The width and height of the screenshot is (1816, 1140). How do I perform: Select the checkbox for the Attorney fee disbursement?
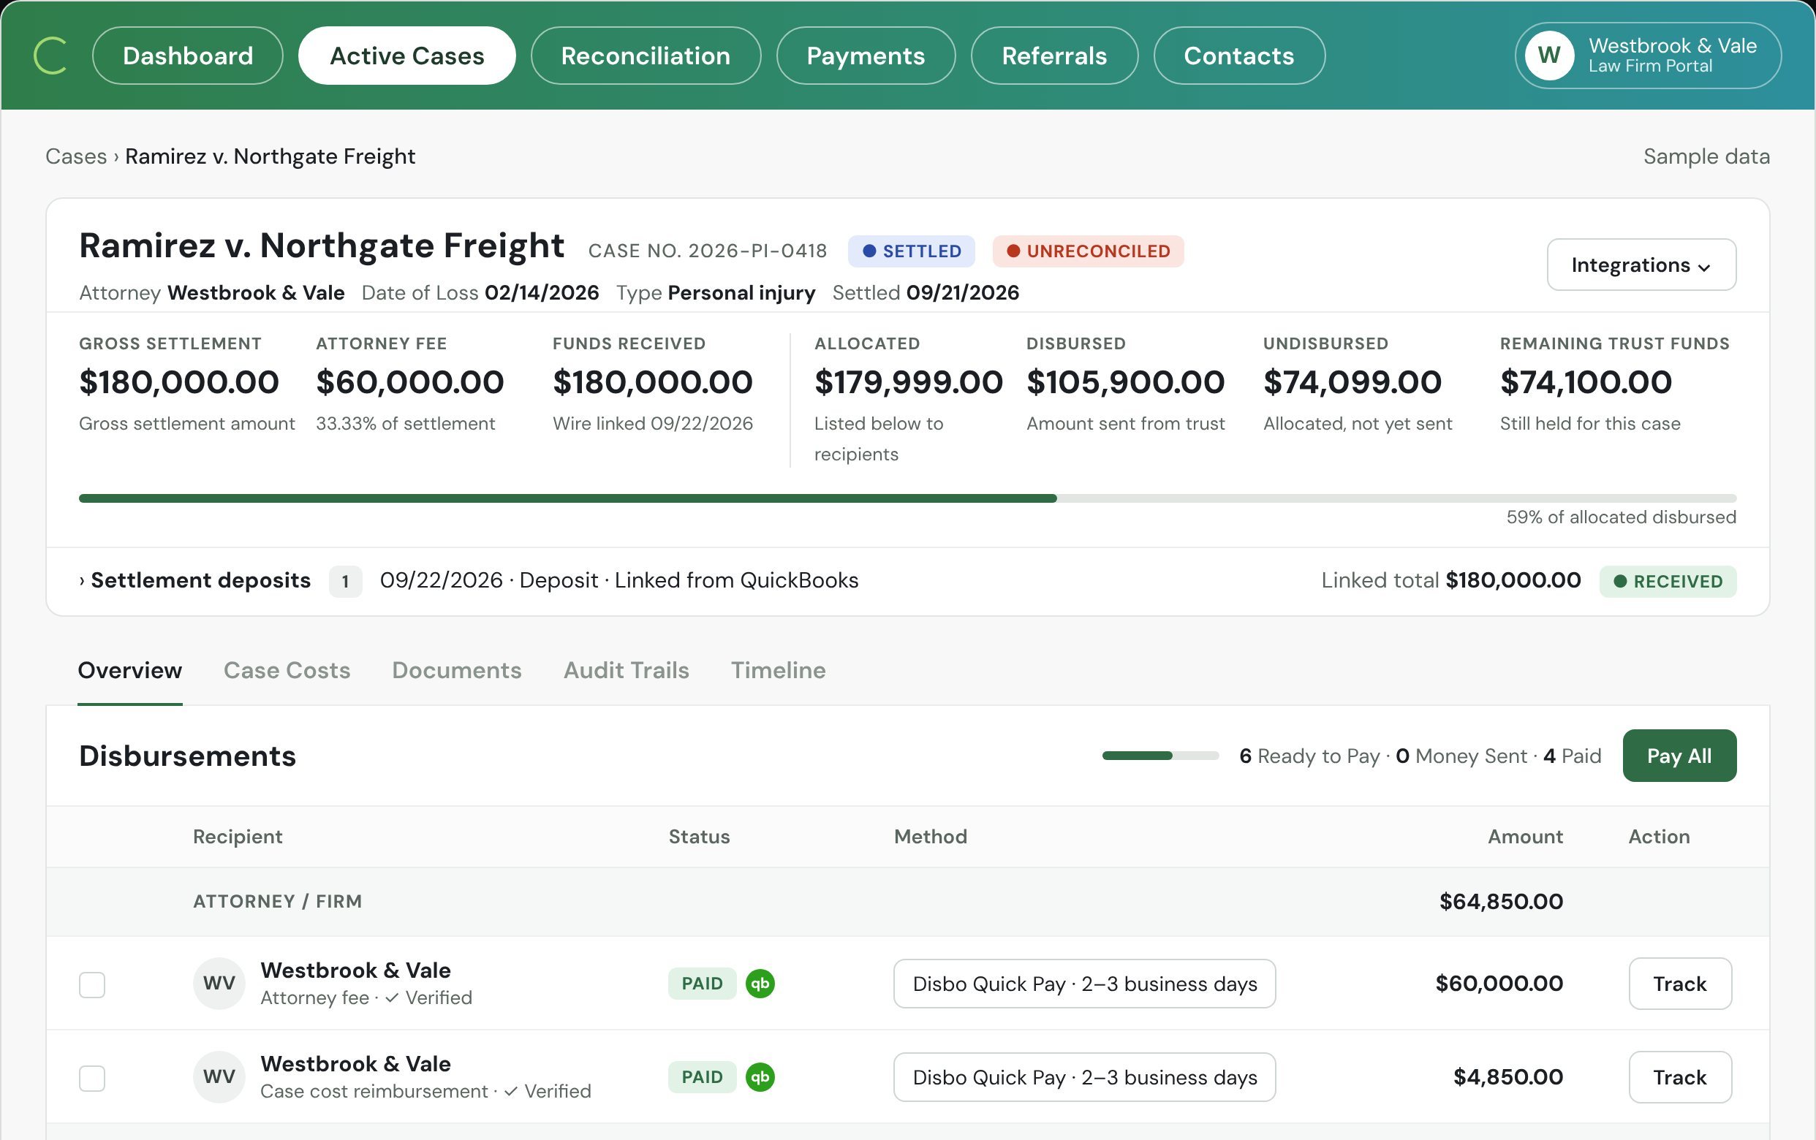(92, 984)
